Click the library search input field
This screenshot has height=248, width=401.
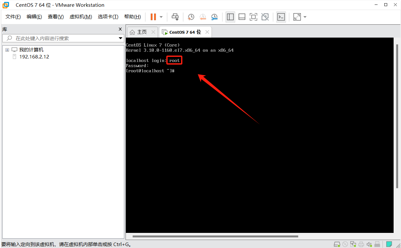point(64,38)
